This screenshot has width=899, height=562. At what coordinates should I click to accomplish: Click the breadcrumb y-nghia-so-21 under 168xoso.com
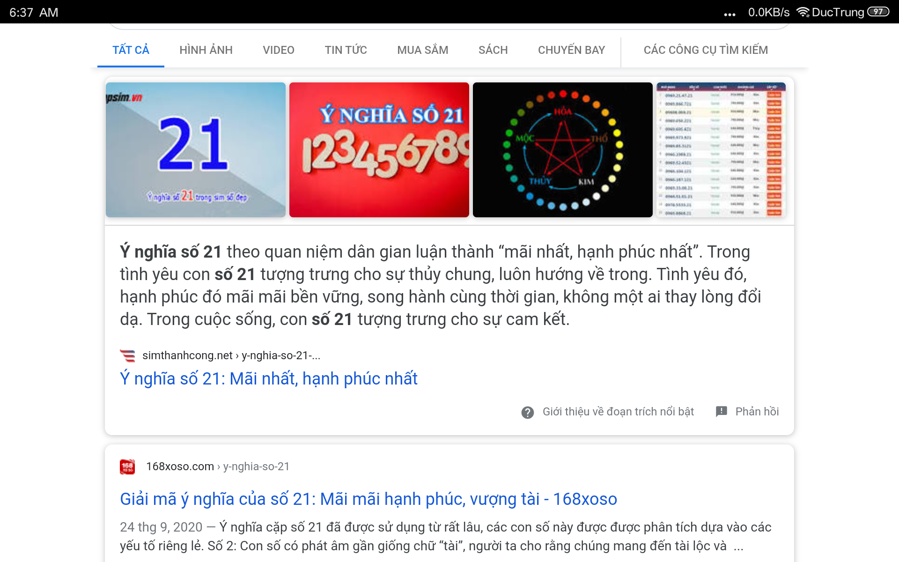tap(256, 466)
